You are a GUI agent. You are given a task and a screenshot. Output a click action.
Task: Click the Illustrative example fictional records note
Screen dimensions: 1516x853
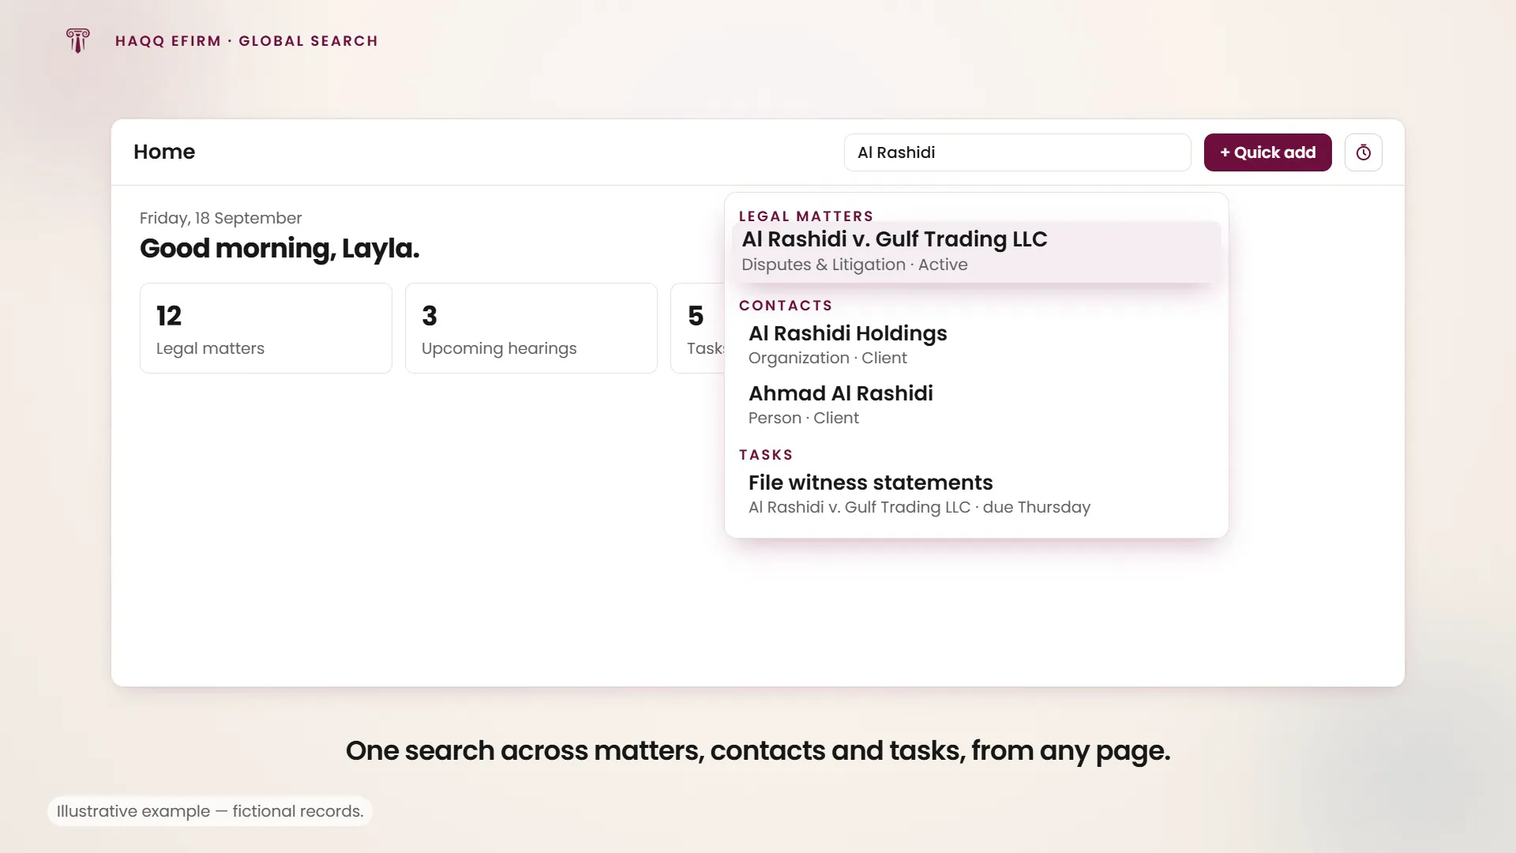(210, 811)
